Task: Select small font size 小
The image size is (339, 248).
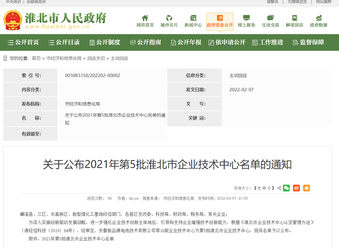Action: 269,188
